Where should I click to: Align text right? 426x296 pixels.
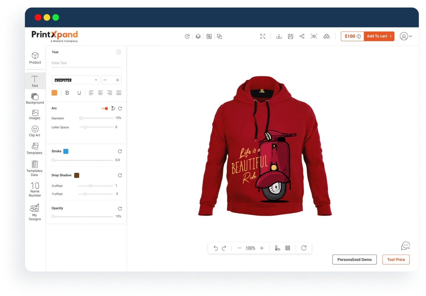point(110,93)
